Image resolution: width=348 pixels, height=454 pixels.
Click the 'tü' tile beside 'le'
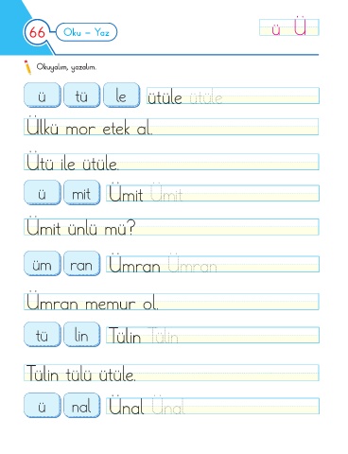[82, 96]
